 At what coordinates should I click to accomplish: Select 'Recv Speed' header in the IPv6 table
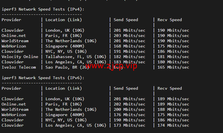170,88
